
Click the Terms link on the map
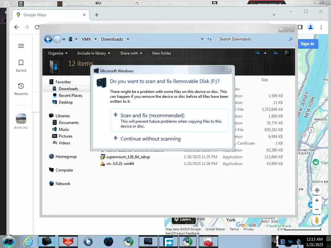click(x=234, y=229)
